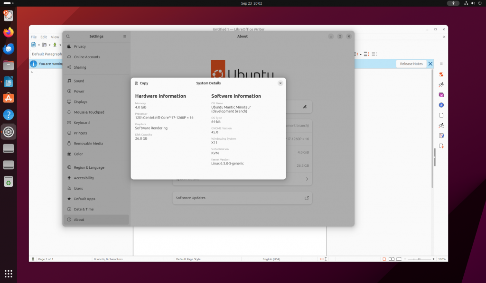The width and height of the screenshot is (486, 283).
Task: Open the Edit menu in LibreOffice Writer
Action: (x=43, y=37)
